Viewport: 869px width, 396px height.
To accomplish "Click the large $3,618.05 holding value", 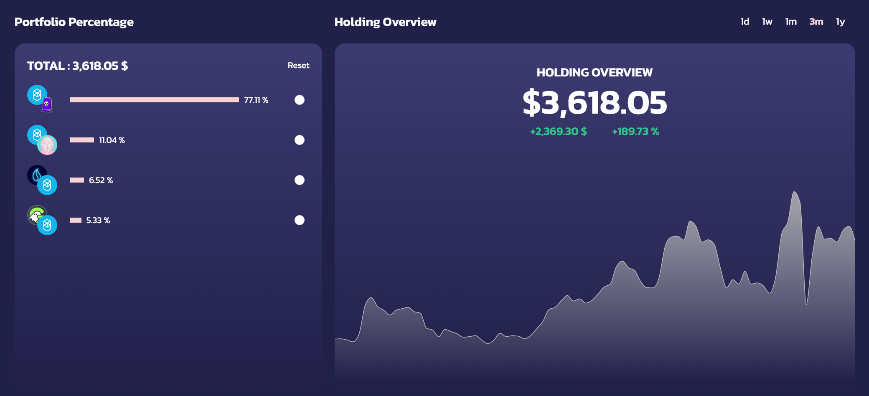I will [595, 103].
